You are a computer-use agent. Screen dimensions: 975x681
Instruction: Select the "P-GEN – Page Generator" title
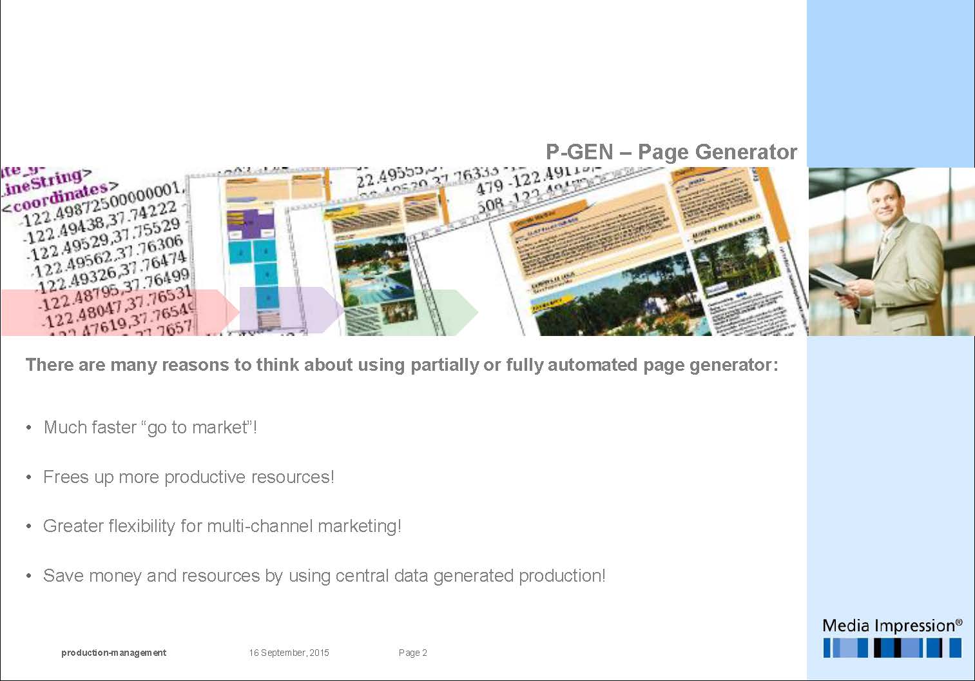coord(671,152)
